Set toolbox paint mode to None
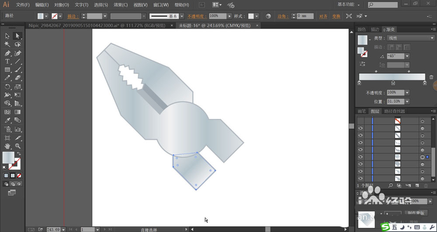437x232 pixels. 19,176
